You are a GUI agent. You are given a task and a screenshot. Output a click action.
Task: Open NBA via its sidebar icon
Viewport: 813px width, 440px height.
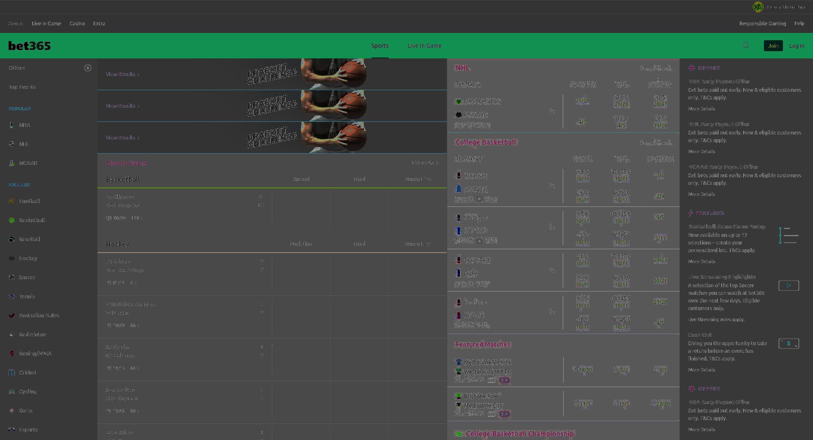tap(12, 125)
